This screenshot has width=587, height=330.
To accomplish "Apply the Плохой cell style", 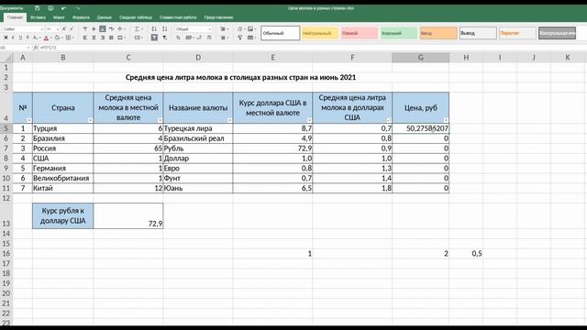I will pos(360,33).
